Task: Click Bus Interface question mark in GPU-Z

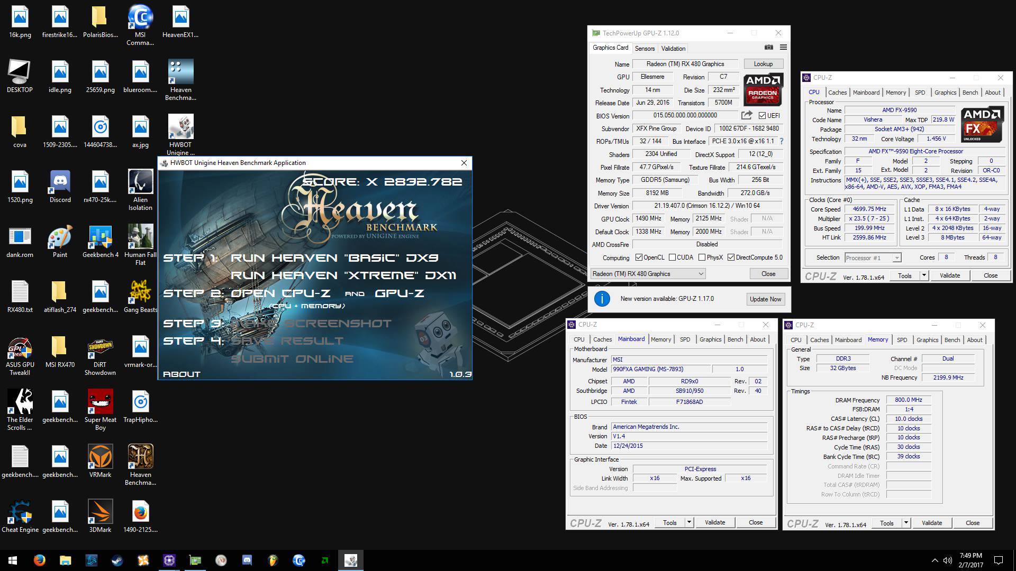Action: [782, 141]
